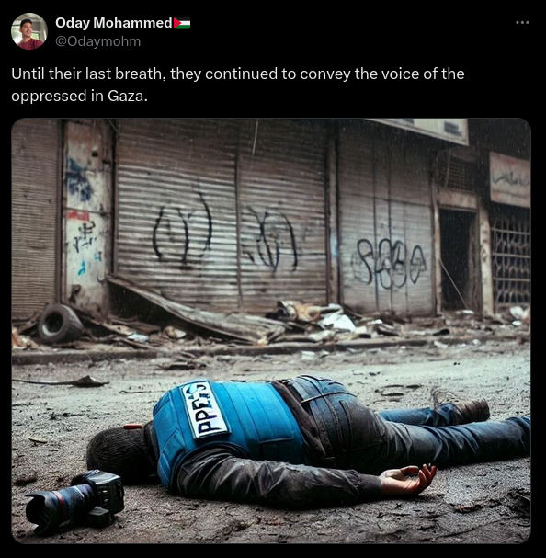The image size is (546, 558).
Task: Click the tweet text starting 'Until their last breath'
Action: click(238, 85)
